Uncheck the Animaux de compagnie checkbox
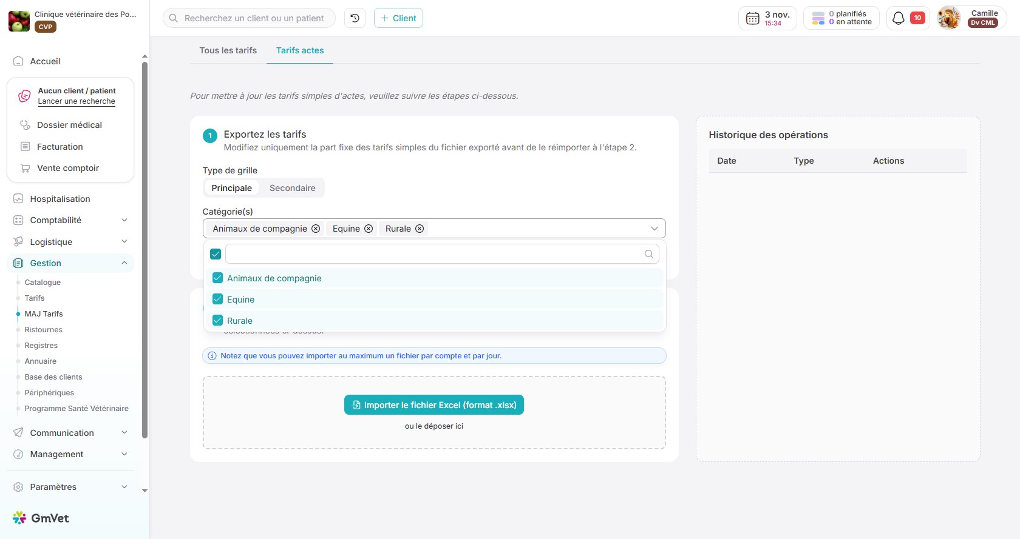 pos(217,278)
